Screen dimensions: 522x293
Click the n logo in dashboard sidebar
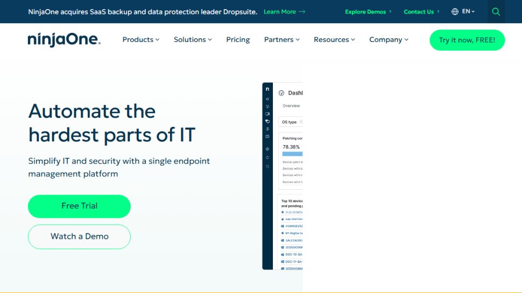(267, 89)
